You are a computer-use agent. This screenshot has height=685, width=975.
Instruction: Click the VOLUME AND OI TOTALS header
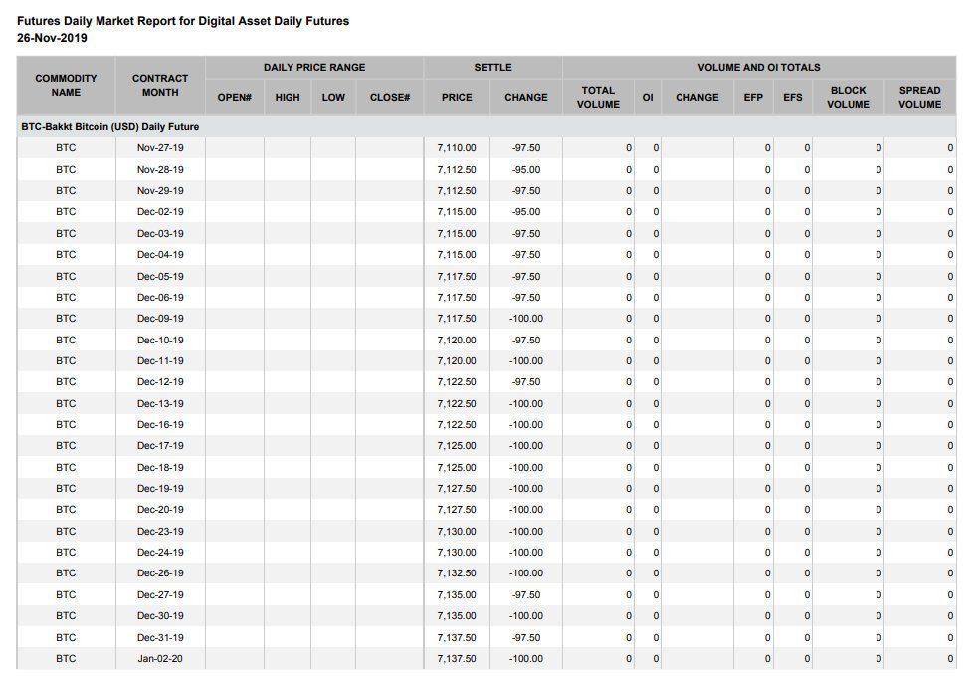759,67
